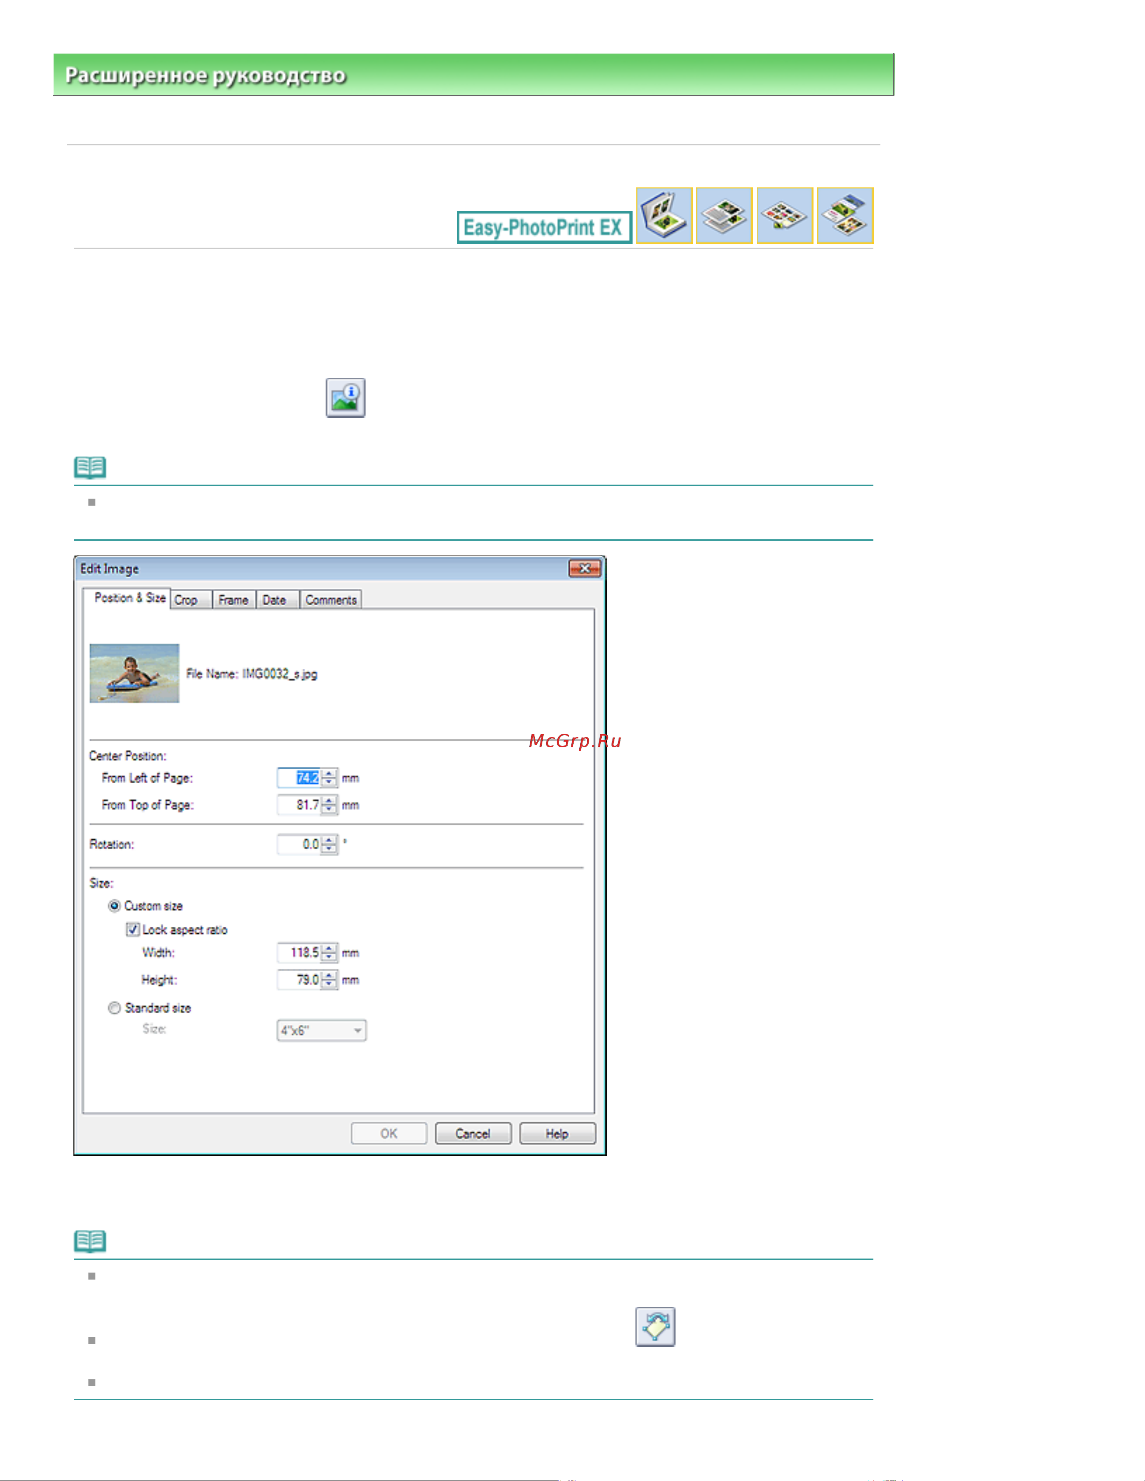Click the Easy-PhotoPrint EX logo

coord(544,228)
